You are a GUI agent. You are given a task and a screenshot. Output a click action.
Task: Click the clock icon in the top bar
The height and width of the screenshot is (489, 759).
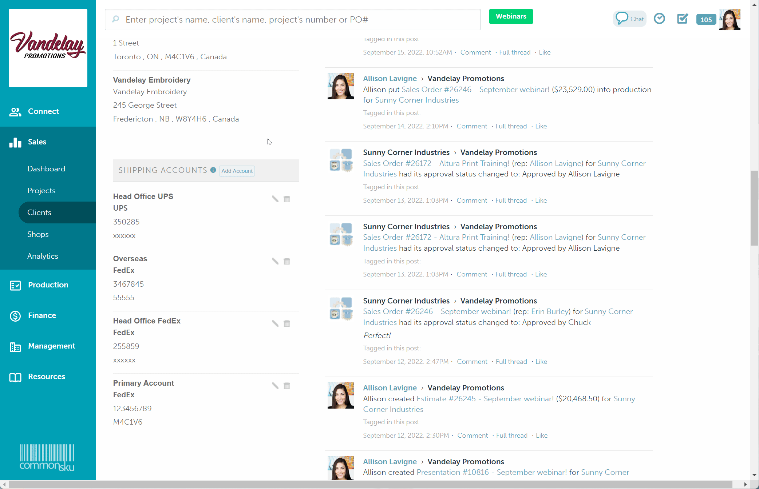tap(660, 19)
